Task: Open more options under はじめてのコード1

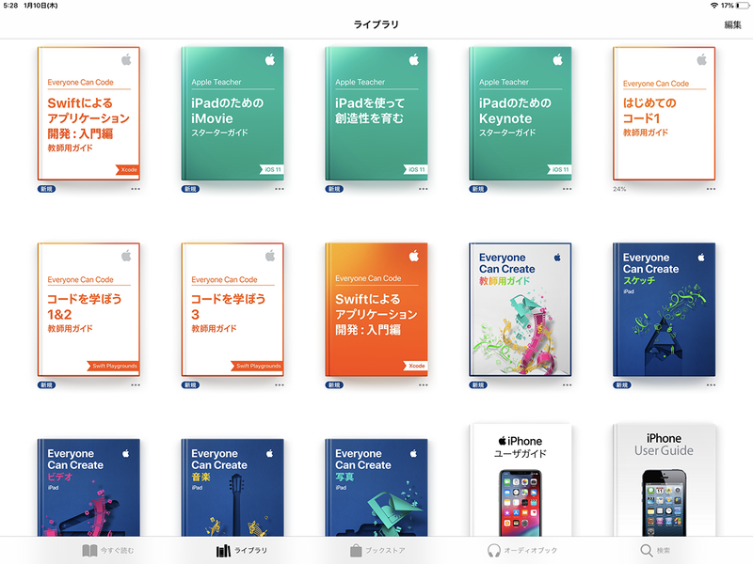Action: tap(711, 189)
